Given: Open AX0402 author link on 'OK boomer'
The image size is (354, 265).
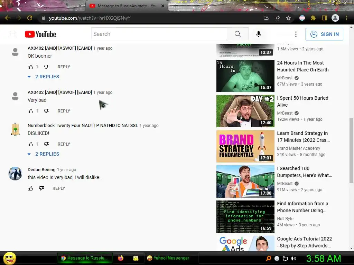Looking at the screenshot, I should [x=60, y=48].
